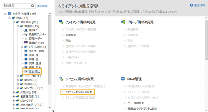Collapse the ネットワーク全体 tree node
The width and height of the screenshot is (208, 112).
tap(5, 14)
